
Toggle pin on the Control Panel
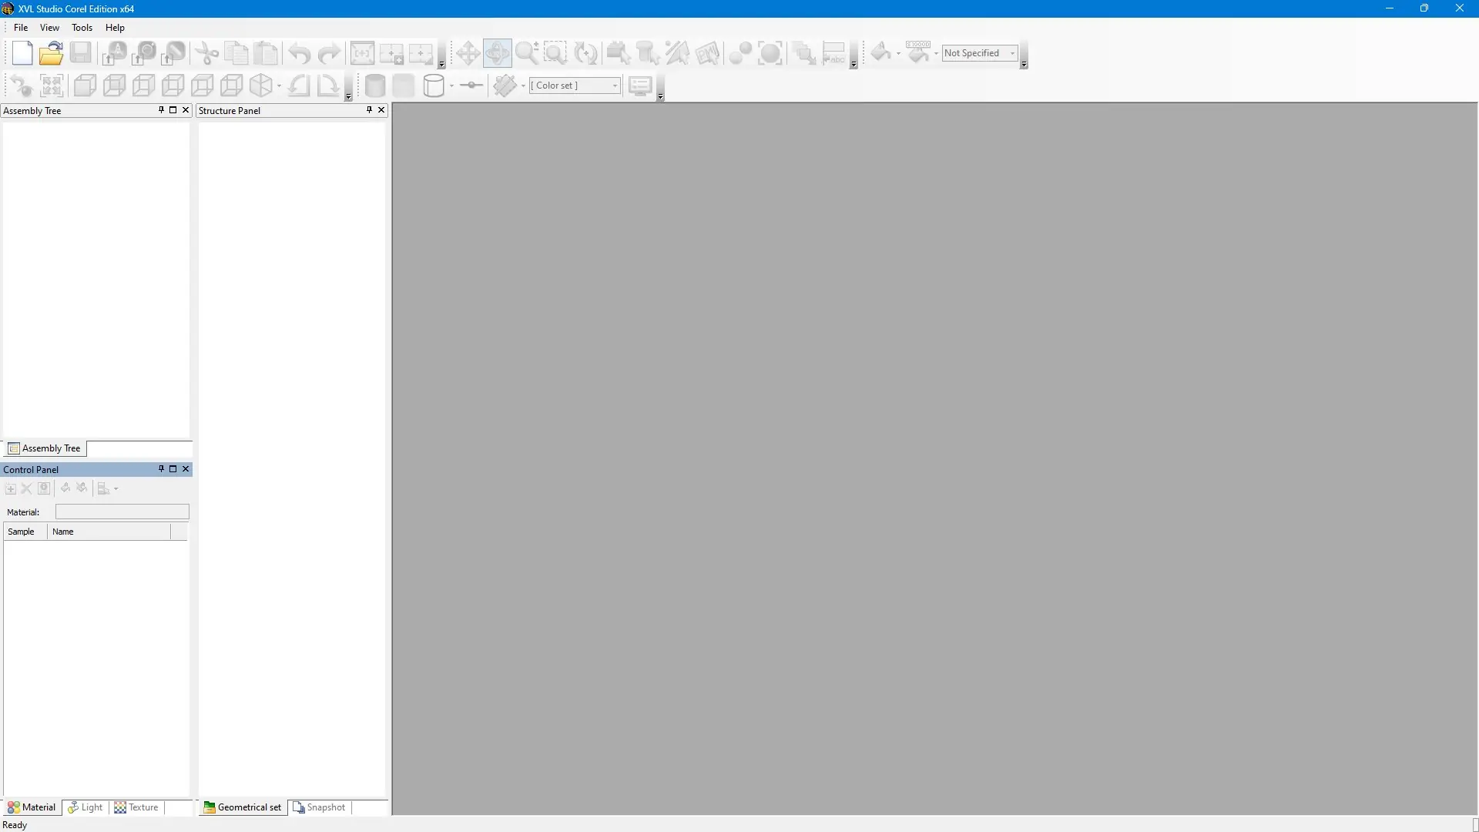[x=161, y=469]
